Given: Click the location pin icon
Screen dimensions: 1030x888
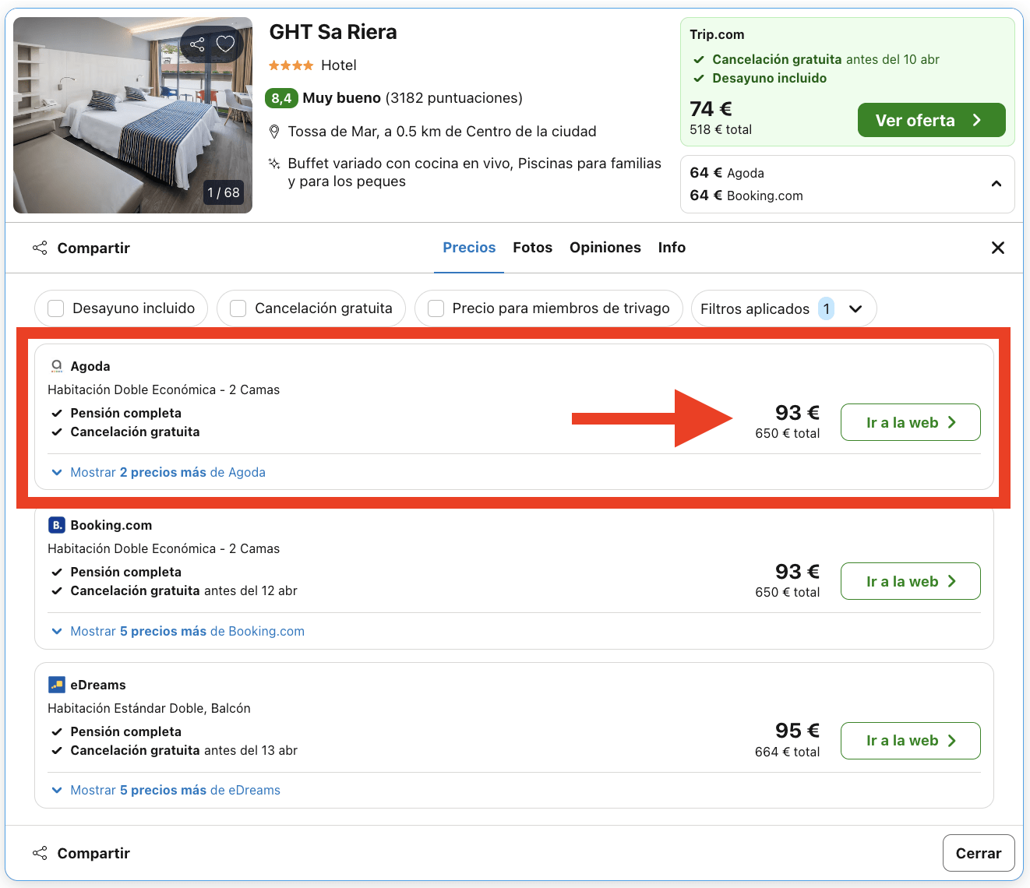Looking at the screenshot, I should click(x=274, y=132).
